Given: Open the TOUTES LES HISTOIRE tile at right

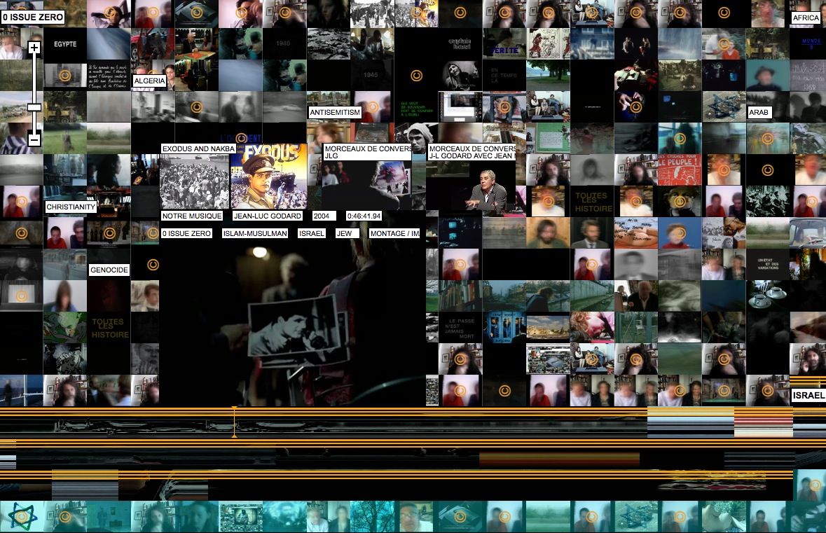Looking at the screenshot, I should point(593,202).
